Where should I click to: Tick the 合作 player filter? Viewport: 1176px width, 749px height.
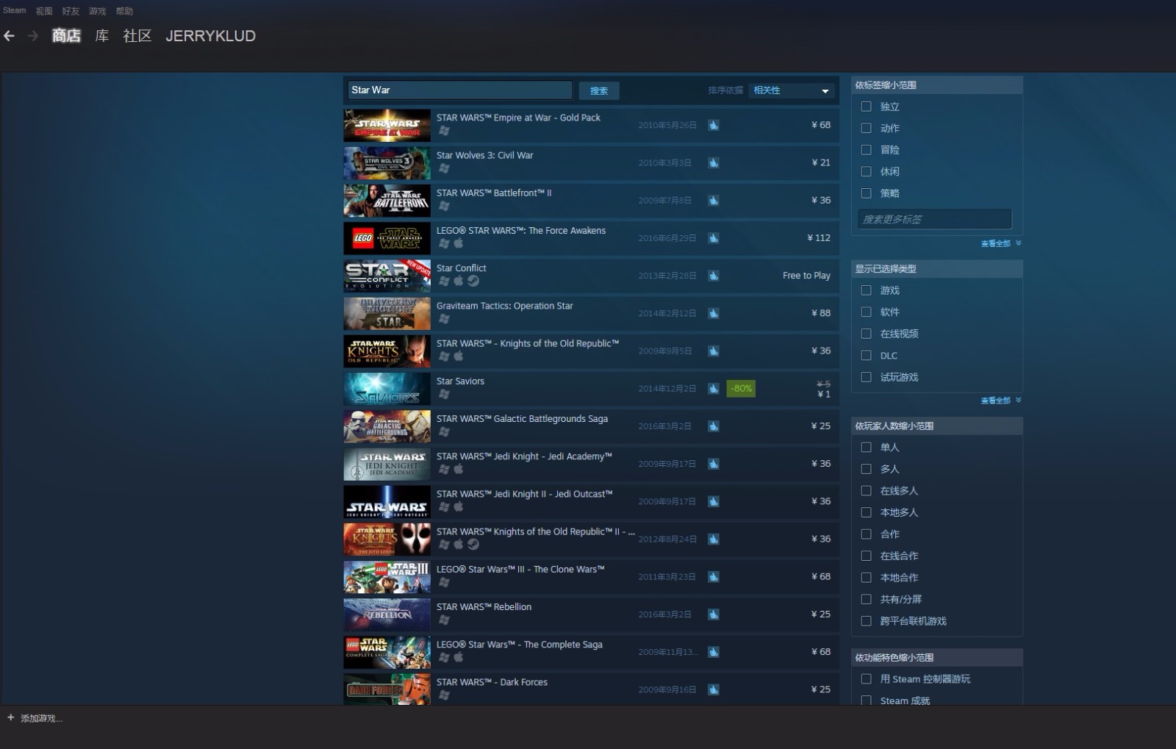click(867, 534)
